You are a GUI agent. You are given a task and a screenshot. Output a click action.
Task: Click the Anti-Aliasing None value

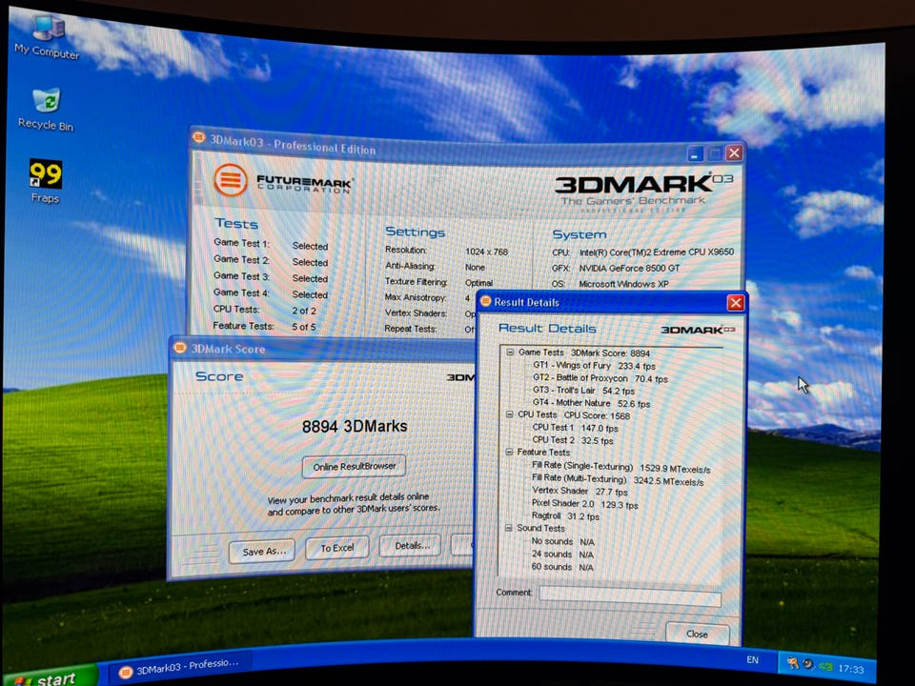(475, 267)
